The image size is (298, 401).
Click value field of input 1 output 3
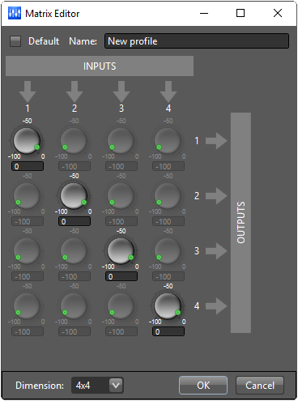point(28,276)
